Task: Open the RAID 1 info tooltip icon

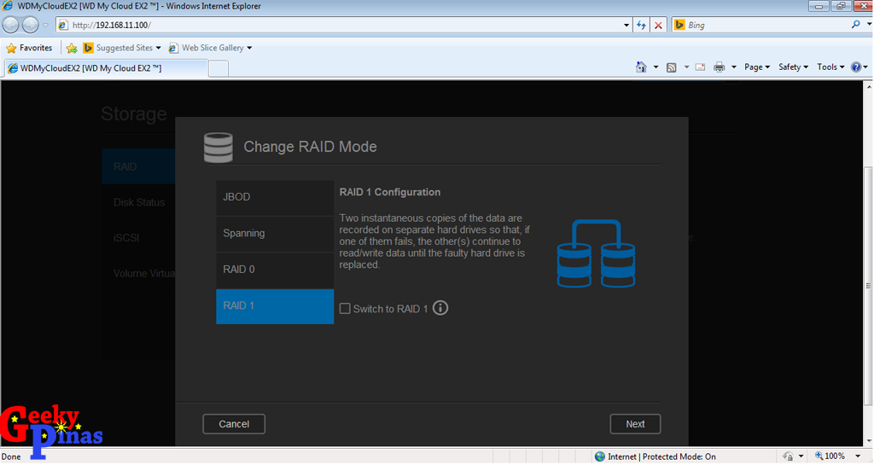Action: pyautogui.click(x=440, y=308)
